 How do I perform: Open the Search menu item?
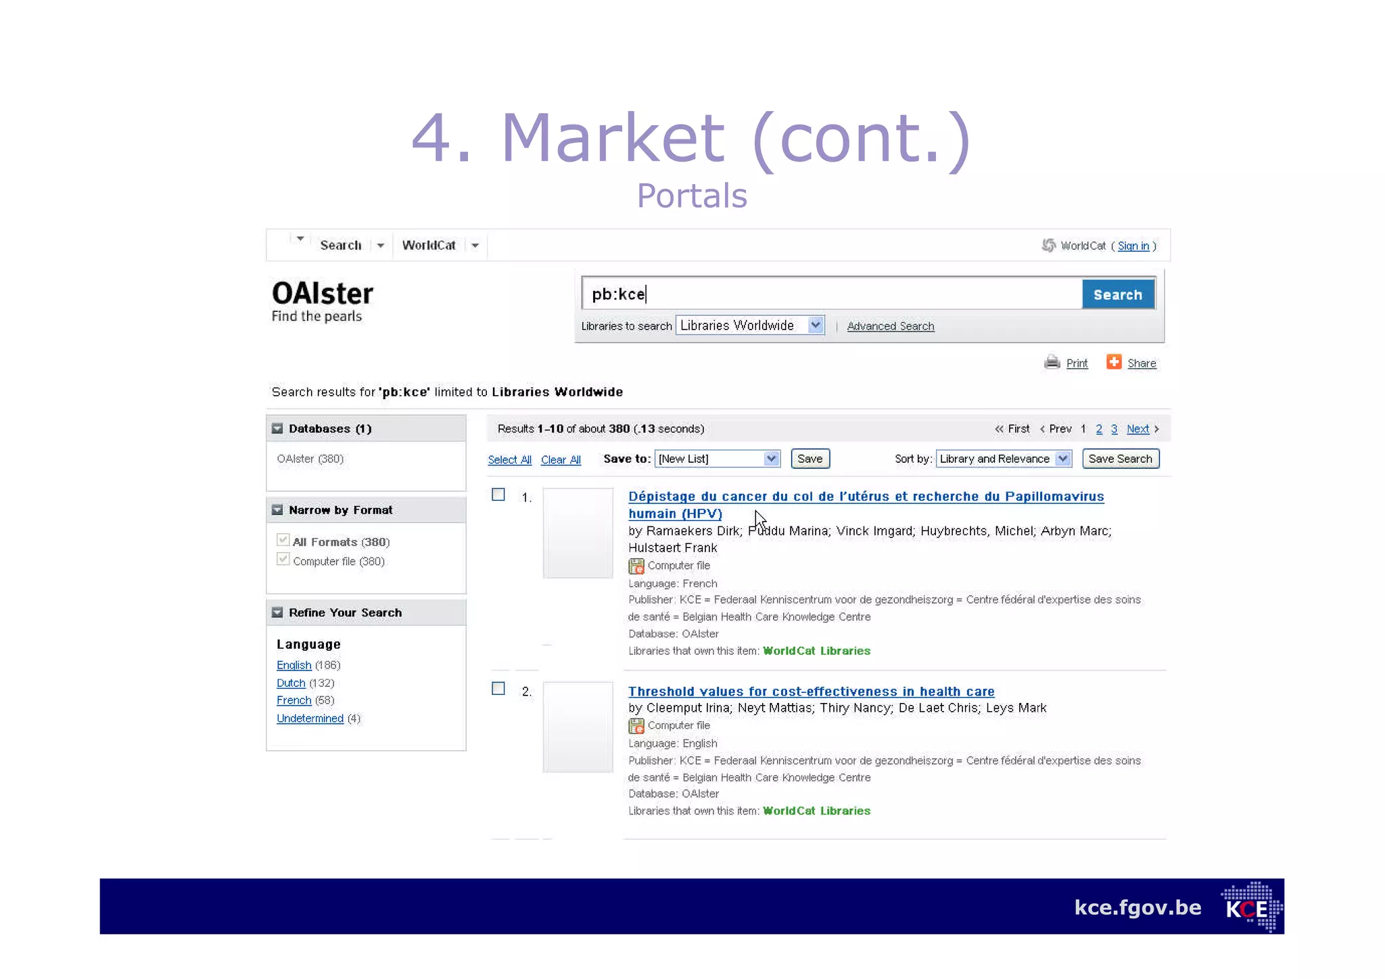pos(341,245)
